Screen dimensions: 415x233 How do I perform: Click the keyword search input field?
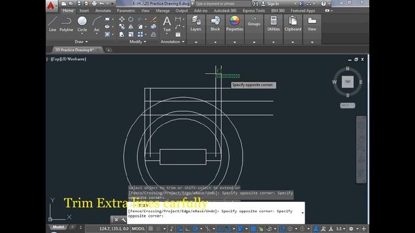click(223, 4)
